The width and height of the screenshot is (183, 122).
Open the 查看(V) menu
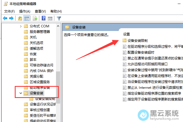[x=40, y=11]
